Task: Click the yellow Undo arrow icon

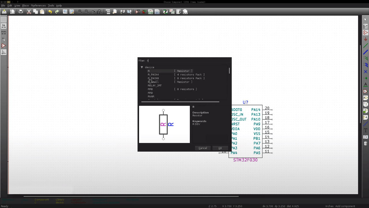Action: pos(50,12)
